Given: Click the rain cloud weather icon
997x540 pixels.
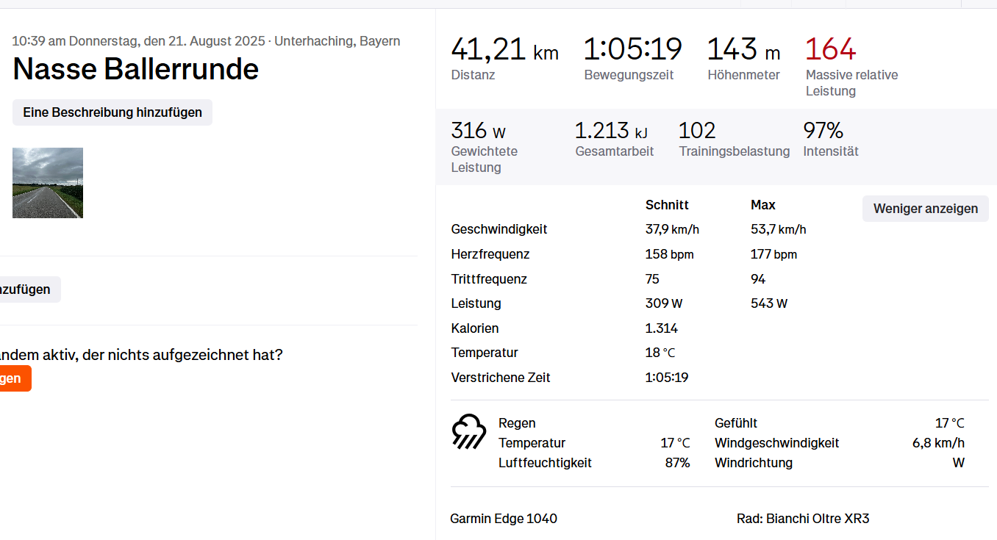Looking at the screenshot, I should tap(469, 431).
